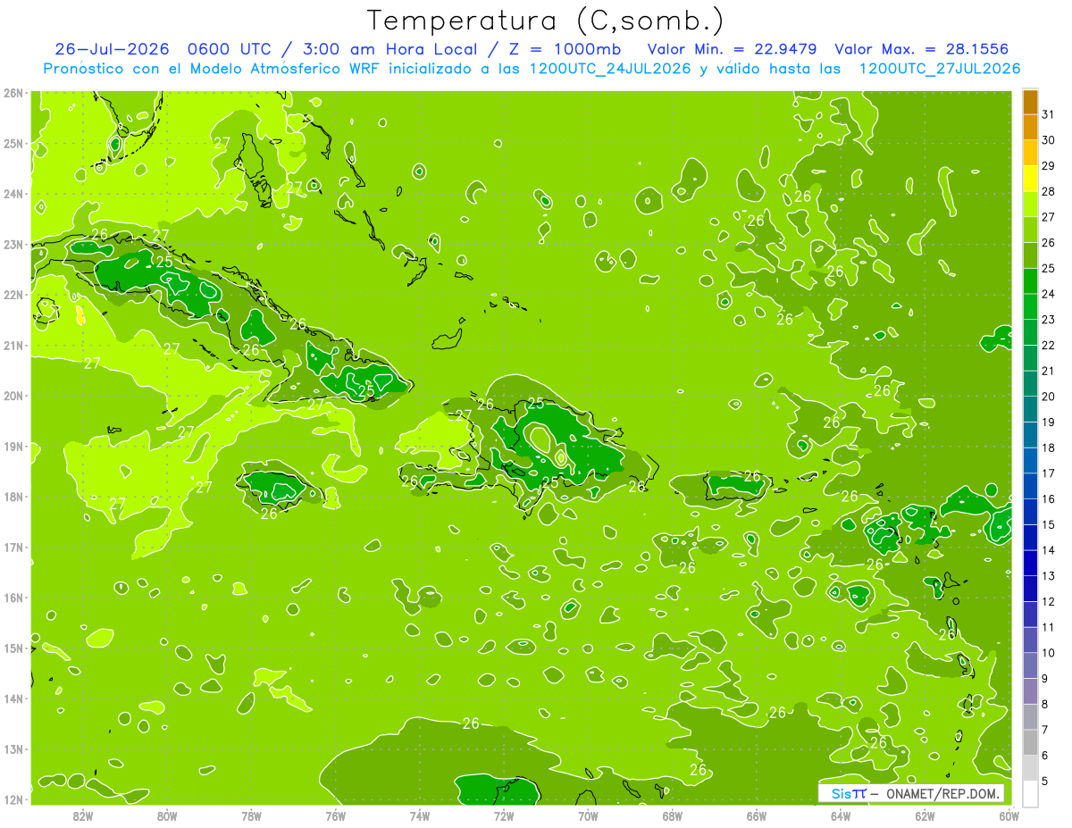1072x828 pixels.
Task: Click the legend swatch between 26 and 27
Action: [1030, 230]
